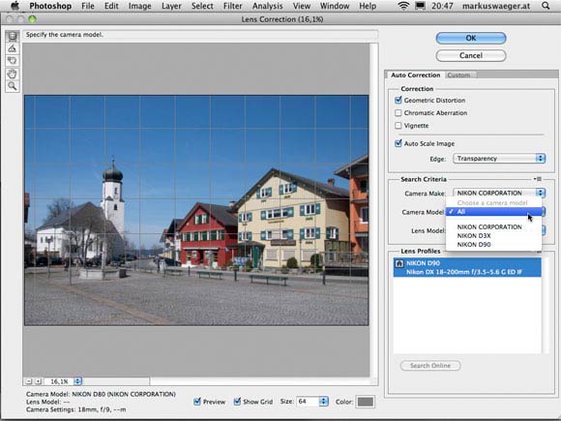
Task: Open the Select menu
Action: (x=202, y=6)
